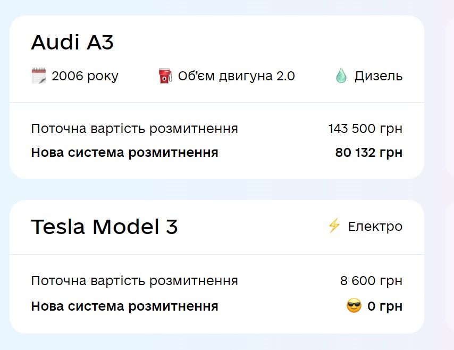Screen dimensions: 454x350
Task: Click Tesla's Нова система розмитнення label
Action: tap(124, 306)
